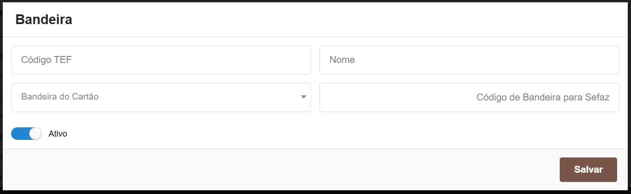
Task: Click the 'Código TEF' placeholder text
Action: (x=46, y=60)
